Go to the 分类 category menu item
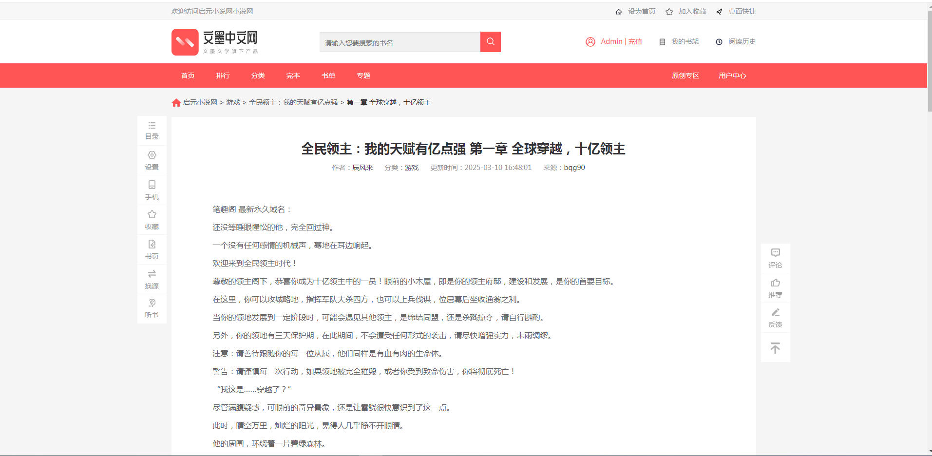 tap(258, 76)
